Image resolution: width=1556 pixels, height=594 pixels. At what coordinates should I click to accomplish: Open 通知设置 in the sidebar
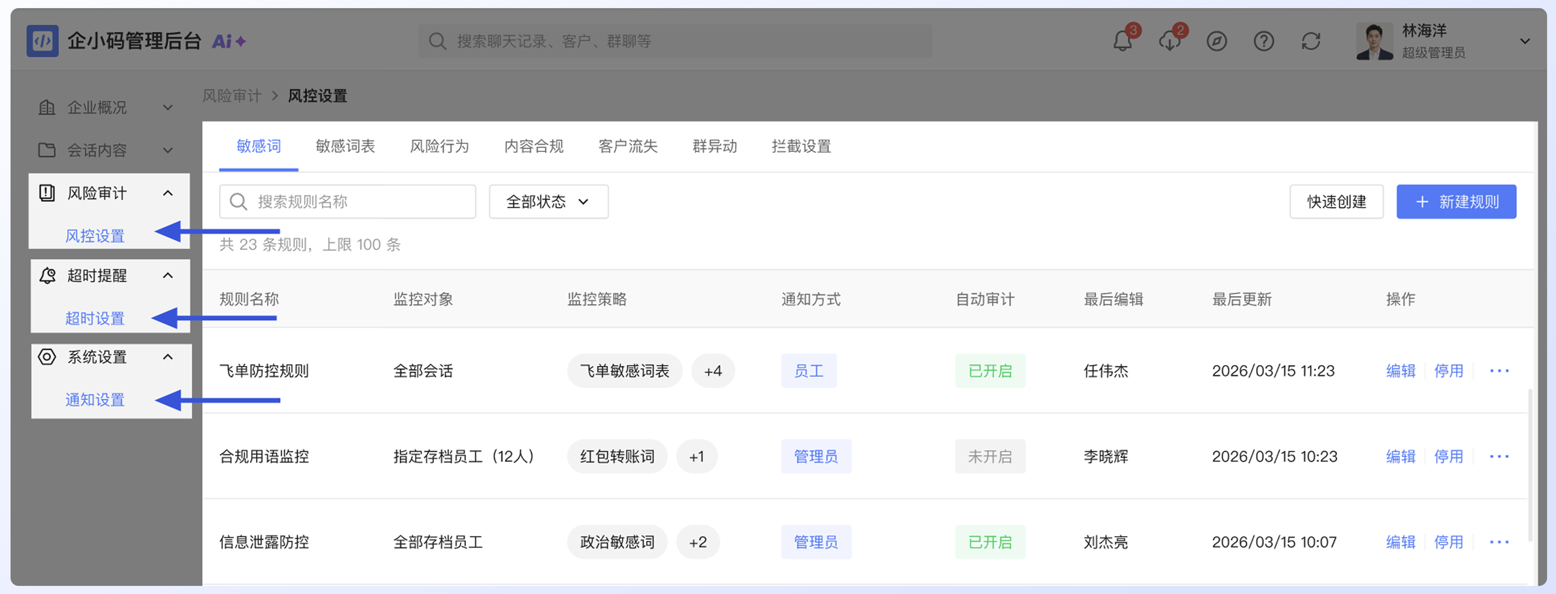tap(95, 400)
